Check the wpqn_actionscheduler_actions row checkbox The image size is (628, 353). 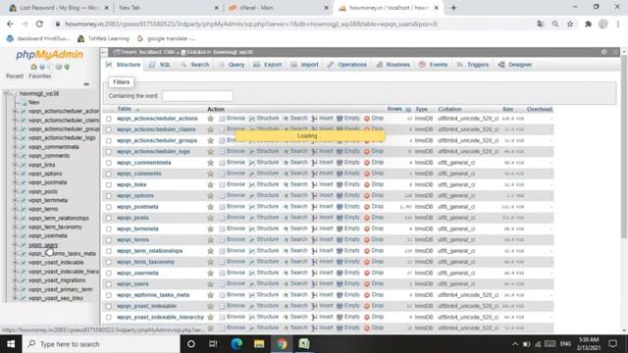109,119
